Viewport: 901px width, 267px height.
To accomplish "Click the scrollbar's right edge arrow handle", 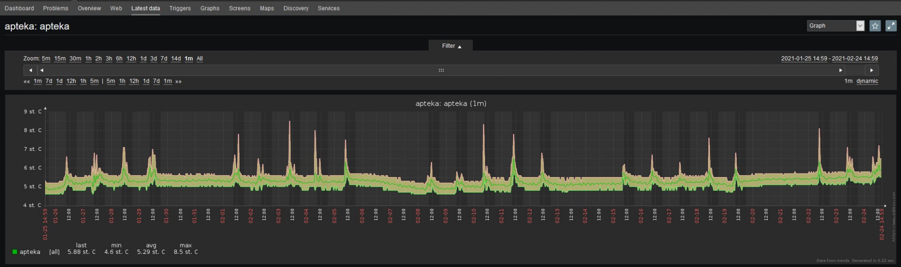I will point(840,70).
